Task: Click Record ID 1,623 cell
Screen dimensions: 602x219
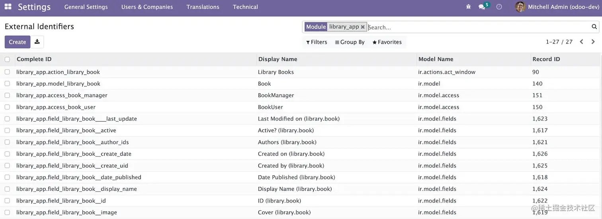Action: (540, 119)
